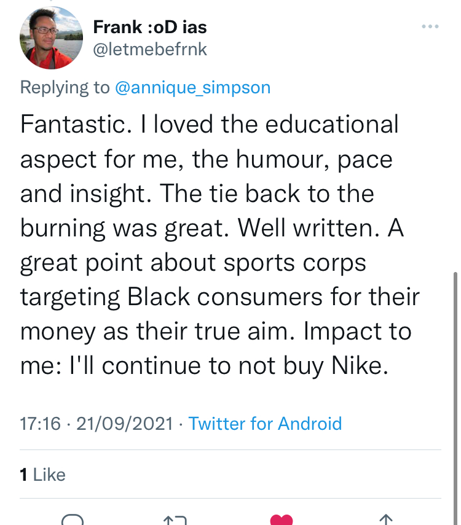
Task: Click the word "Fantastic" in the tweet
Action: 73,125
